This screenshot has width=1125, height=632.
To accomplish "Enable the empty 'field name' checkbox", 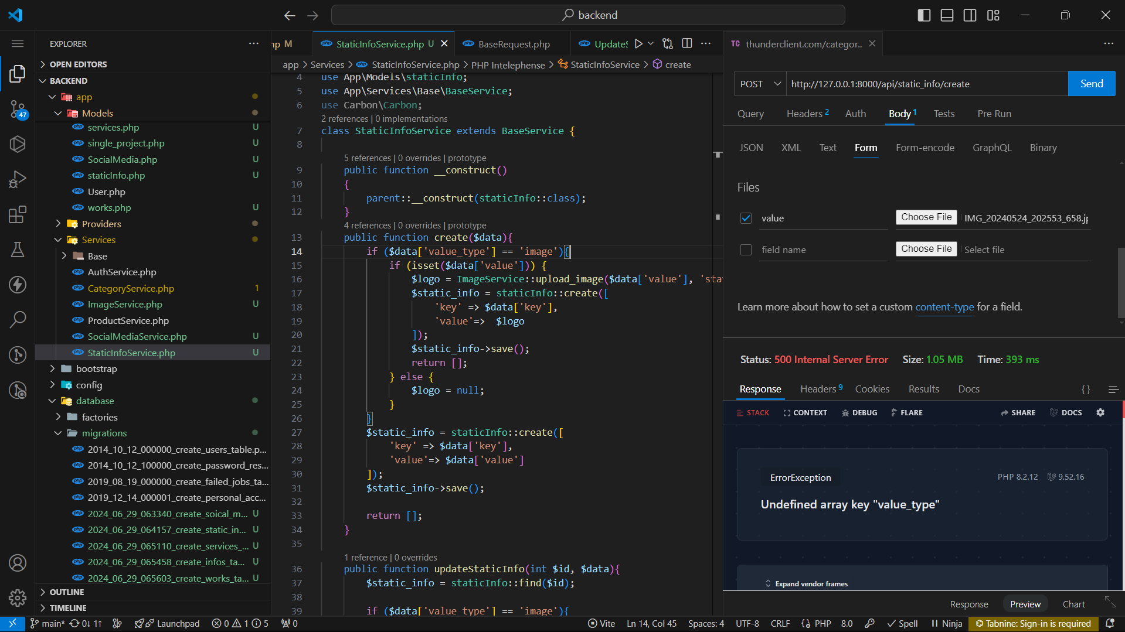I will [746, 250].
